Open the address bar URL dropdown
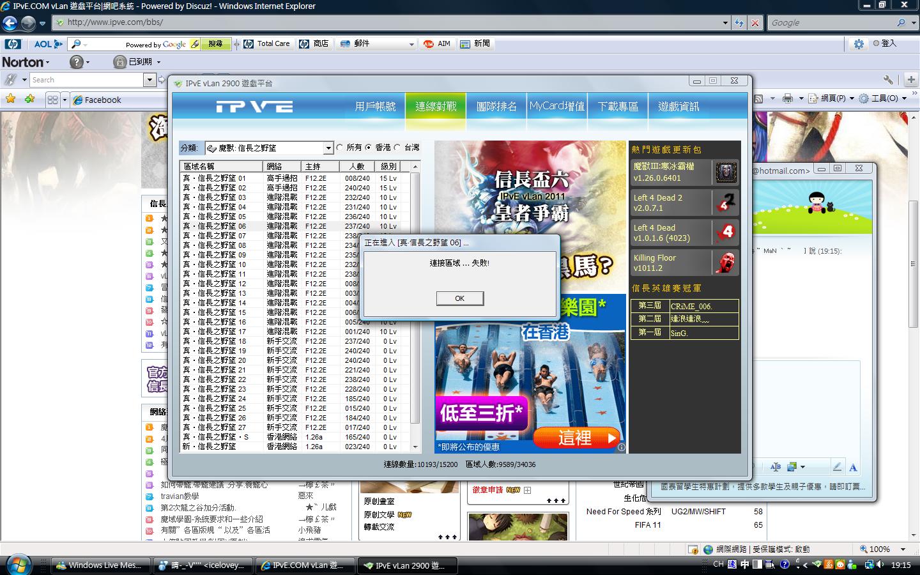This screenshot has width=920, height=575. tap(725, 23)
